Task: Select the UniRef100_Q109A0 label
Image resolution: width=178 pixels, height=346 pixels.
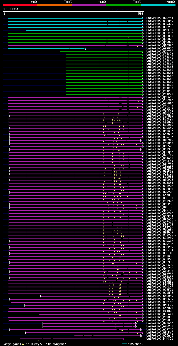Action: click(160, 45)
